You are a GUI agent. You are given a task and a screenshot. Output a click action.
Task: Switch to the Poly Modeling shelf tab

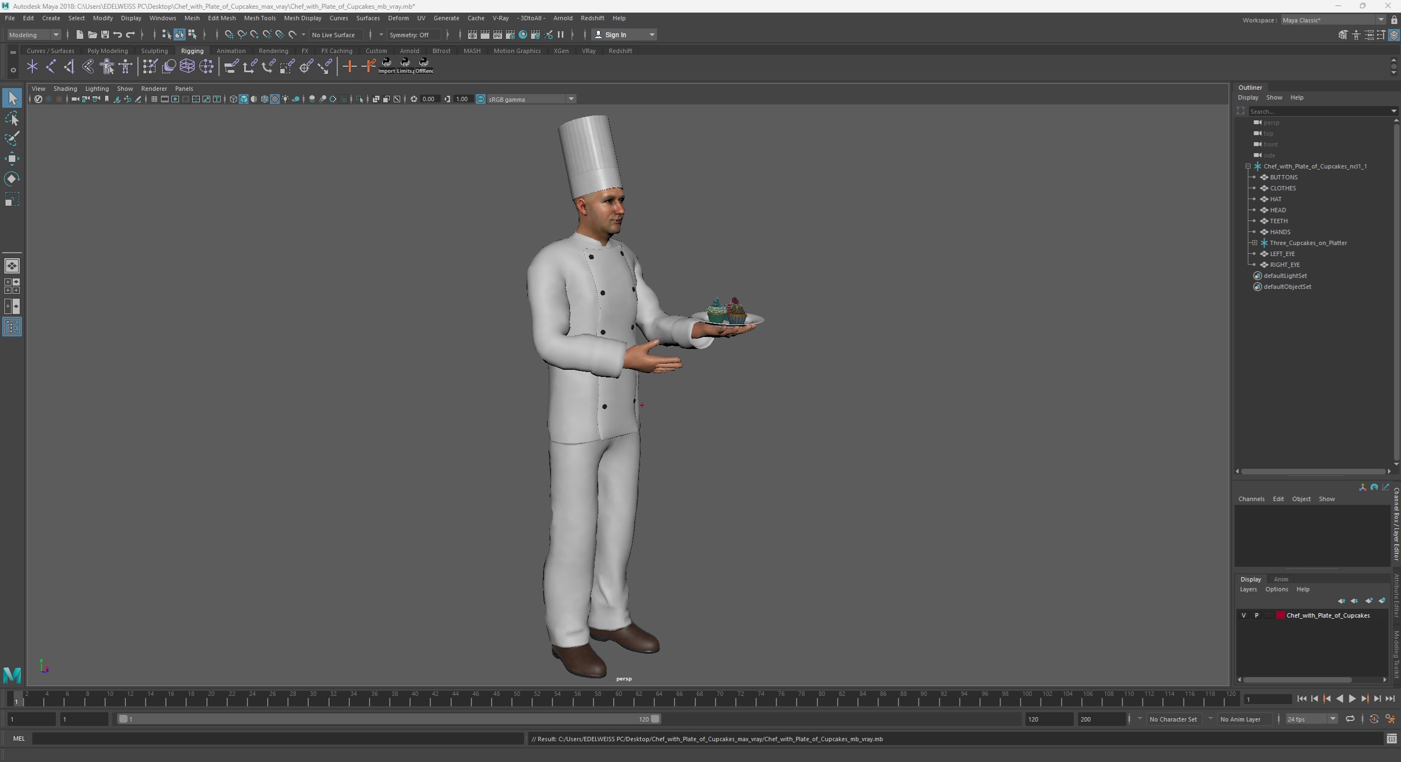click(x=107, y=51)
